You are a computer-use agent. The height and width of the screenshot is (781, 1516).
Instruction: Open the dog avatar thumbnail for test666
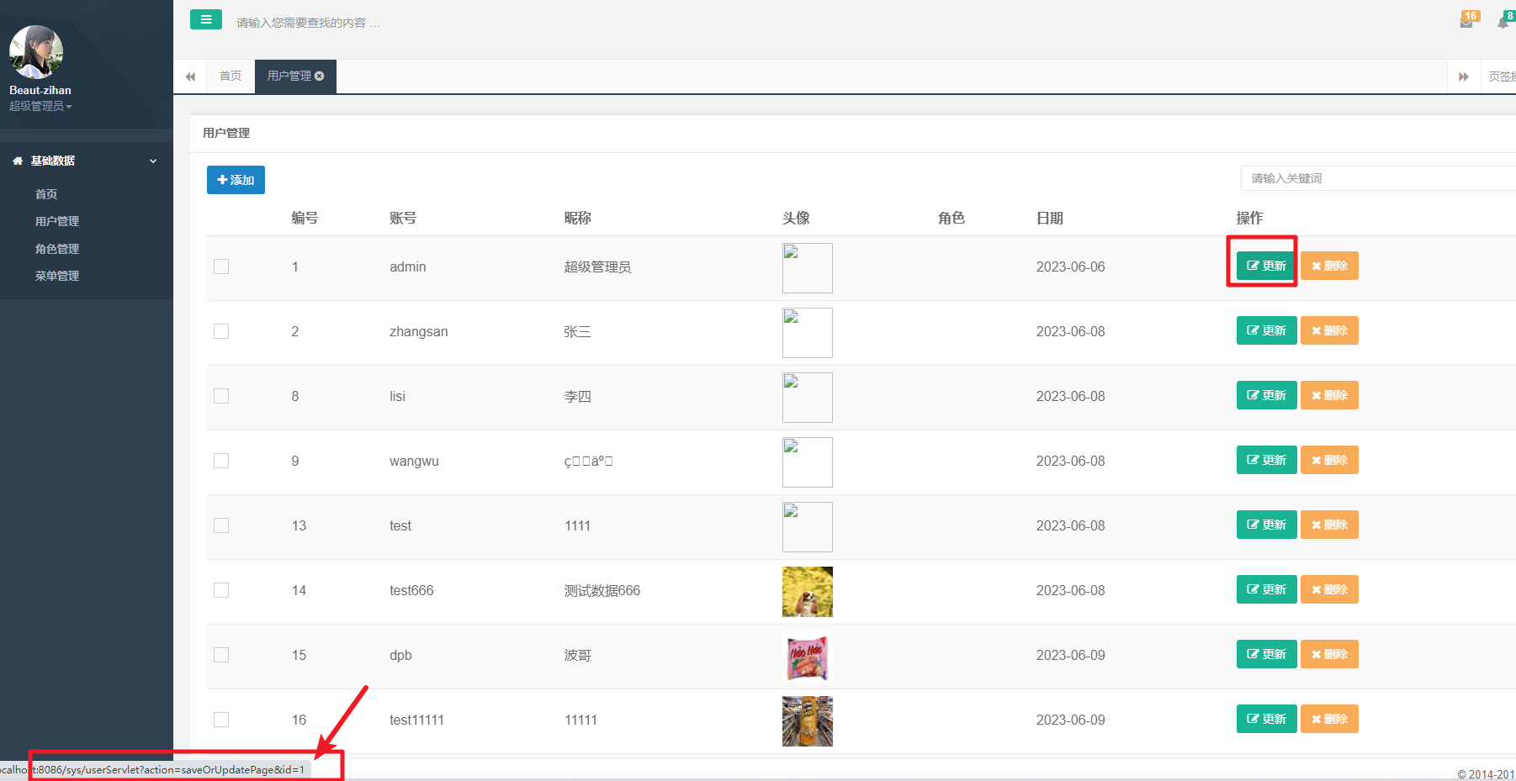pyautogui.click(x=808, y=592)
